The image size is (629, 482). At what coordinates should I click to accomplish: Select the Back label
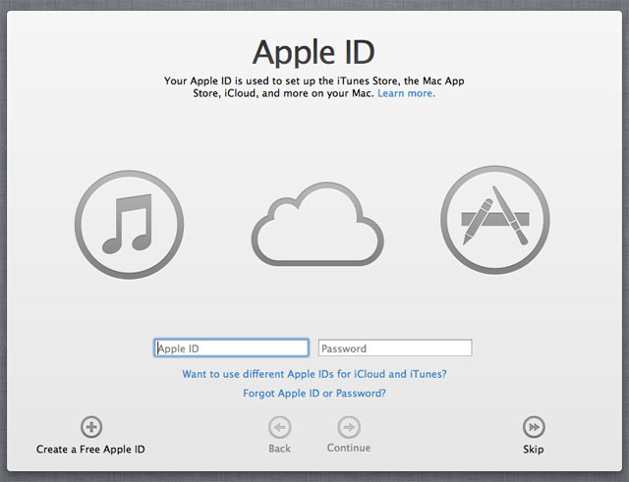(279, 449)
